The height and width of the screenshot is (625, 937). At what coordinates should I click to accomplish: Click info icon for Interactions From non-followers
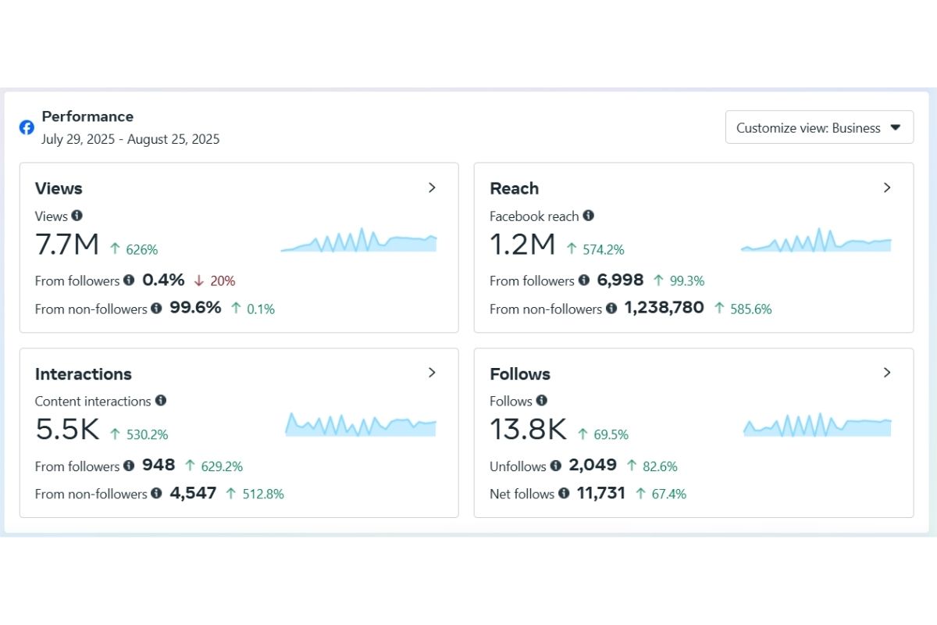click(x=156, y=494)
